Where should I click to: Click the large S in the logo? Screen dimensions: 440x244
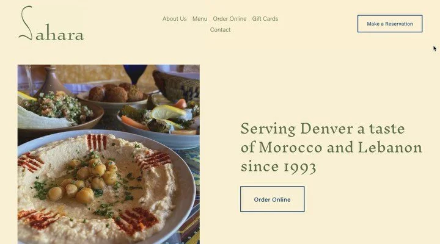[x=26, y=23]
